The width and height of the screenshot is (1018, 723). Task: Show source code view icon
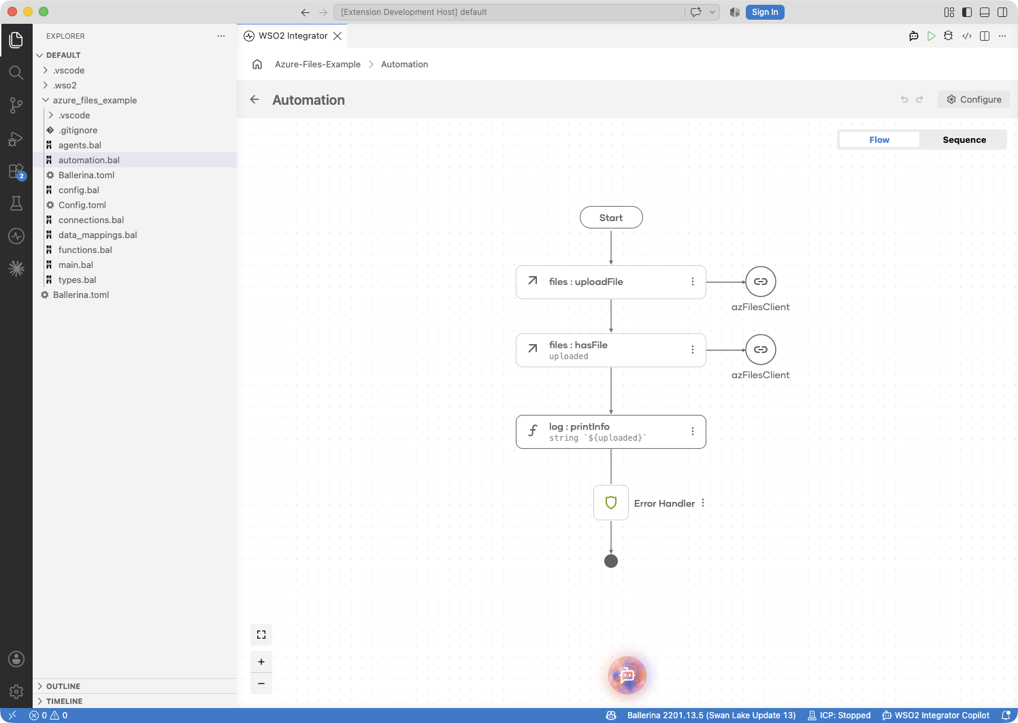coord(967,36)
